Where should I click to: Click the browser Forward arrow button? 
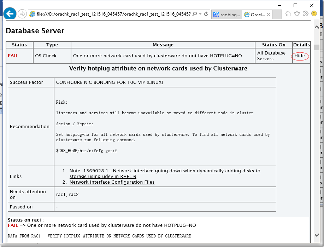coord(22,14)
